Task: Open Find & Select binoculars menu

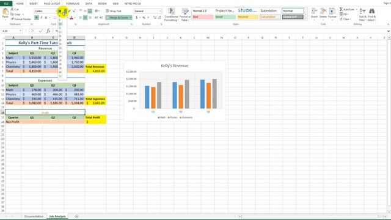Action: pyautogui.click(x=371, y=15)
